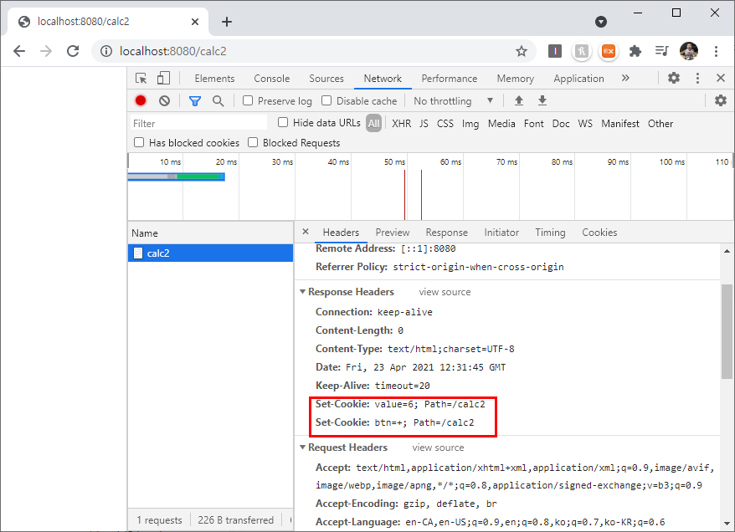The height and width of the screenshot is (532, 735).
Task: Open the media control playlist icon
Action: pyautogui.click(x=662, y=50)
